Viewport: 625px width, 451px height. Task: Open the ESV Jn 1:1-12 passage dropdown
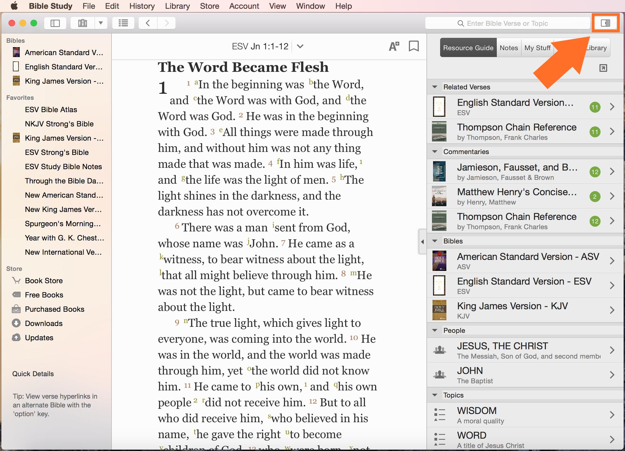coord(300,46)
